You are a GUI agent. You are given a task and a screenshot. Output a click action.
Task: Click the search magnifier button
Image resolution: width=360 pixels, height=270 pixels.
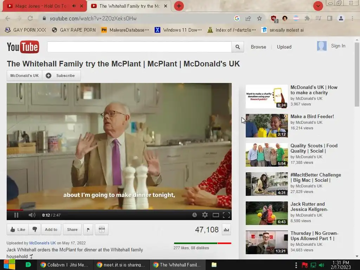238,47
